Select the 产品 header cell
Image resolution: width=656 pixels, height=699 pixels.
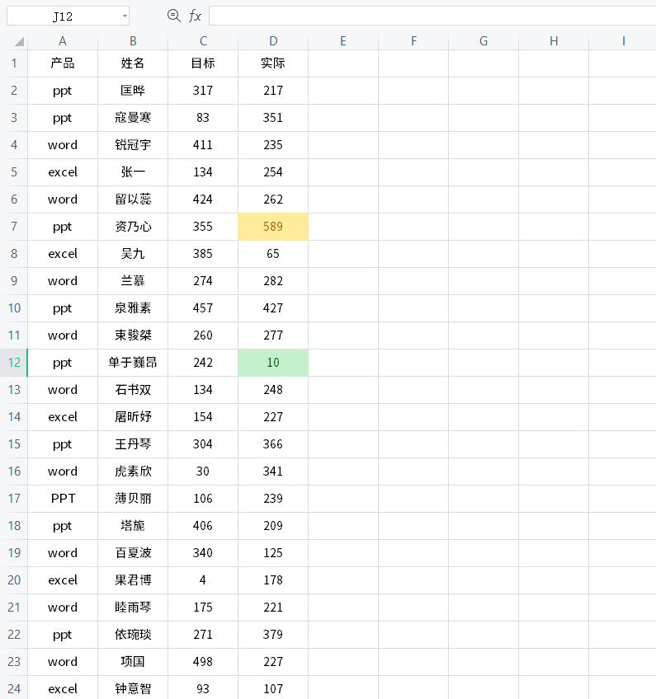tap(63, 63)
